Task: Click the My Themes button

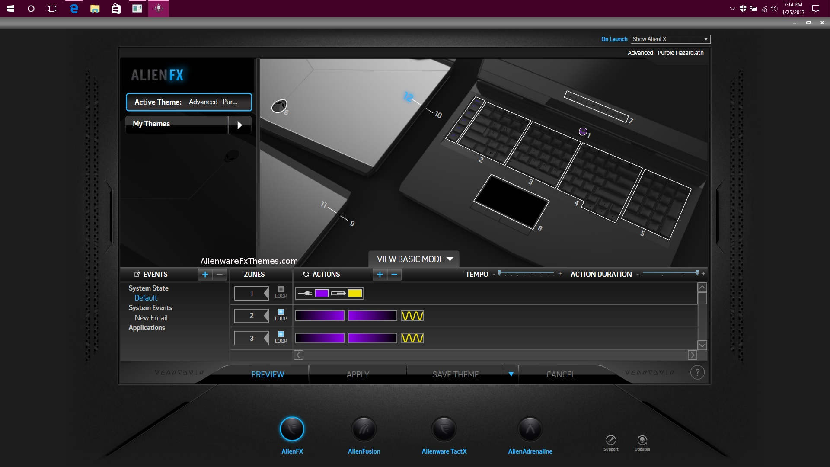Action: click(177, 125)
